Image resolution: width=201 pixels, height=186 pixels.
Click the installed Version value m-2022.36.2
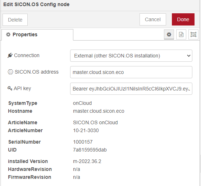[87, 161]
